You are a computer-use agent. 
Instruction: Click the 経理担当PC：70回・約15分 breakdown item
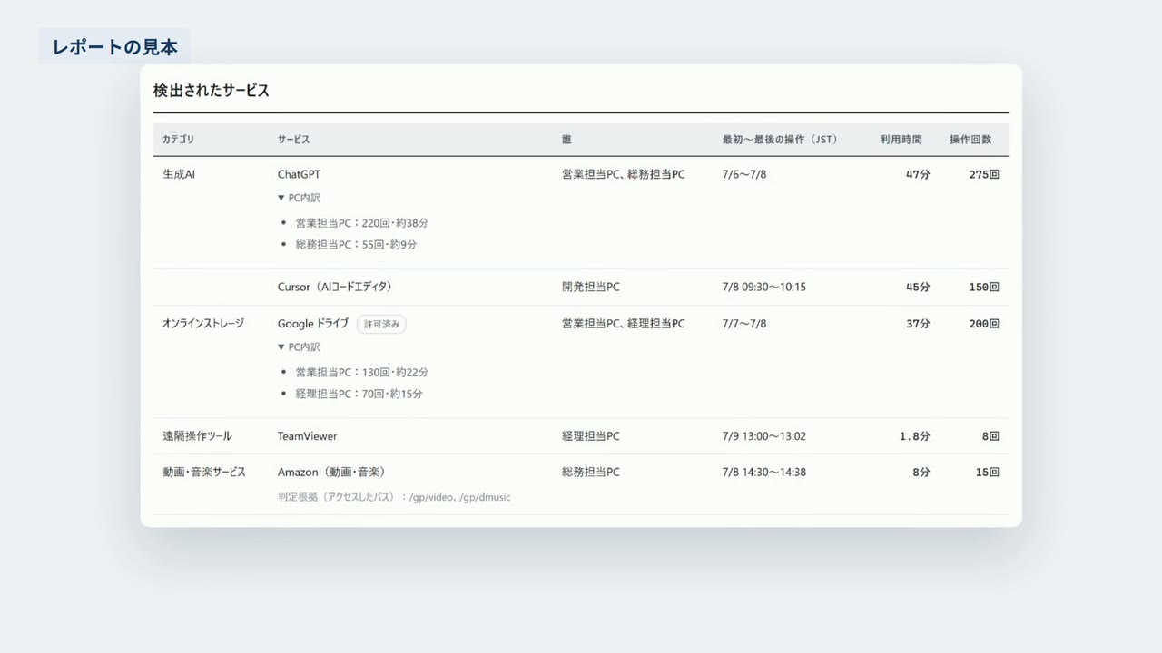click(x=359, y=395)
